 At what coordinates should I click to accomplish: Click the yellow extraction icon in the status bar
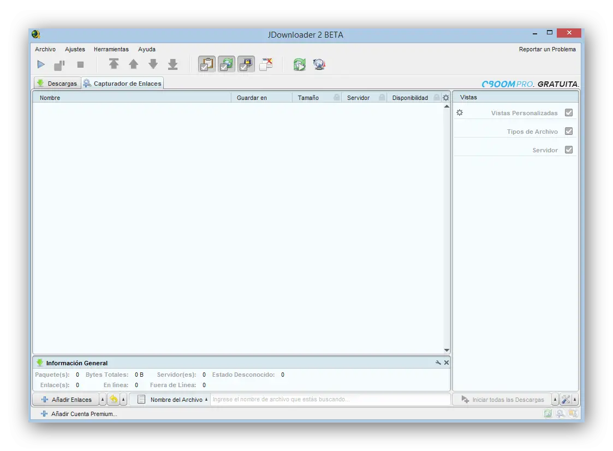pyautogui.click(x=573, y=413)
